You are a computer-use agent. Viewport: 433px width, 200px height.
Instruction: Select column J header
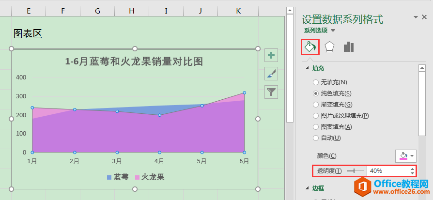[x=201, y=11]
